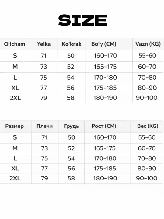The image size is (164, 219).
Task: Click the Грудь column header
Action: tap(71, 126)
